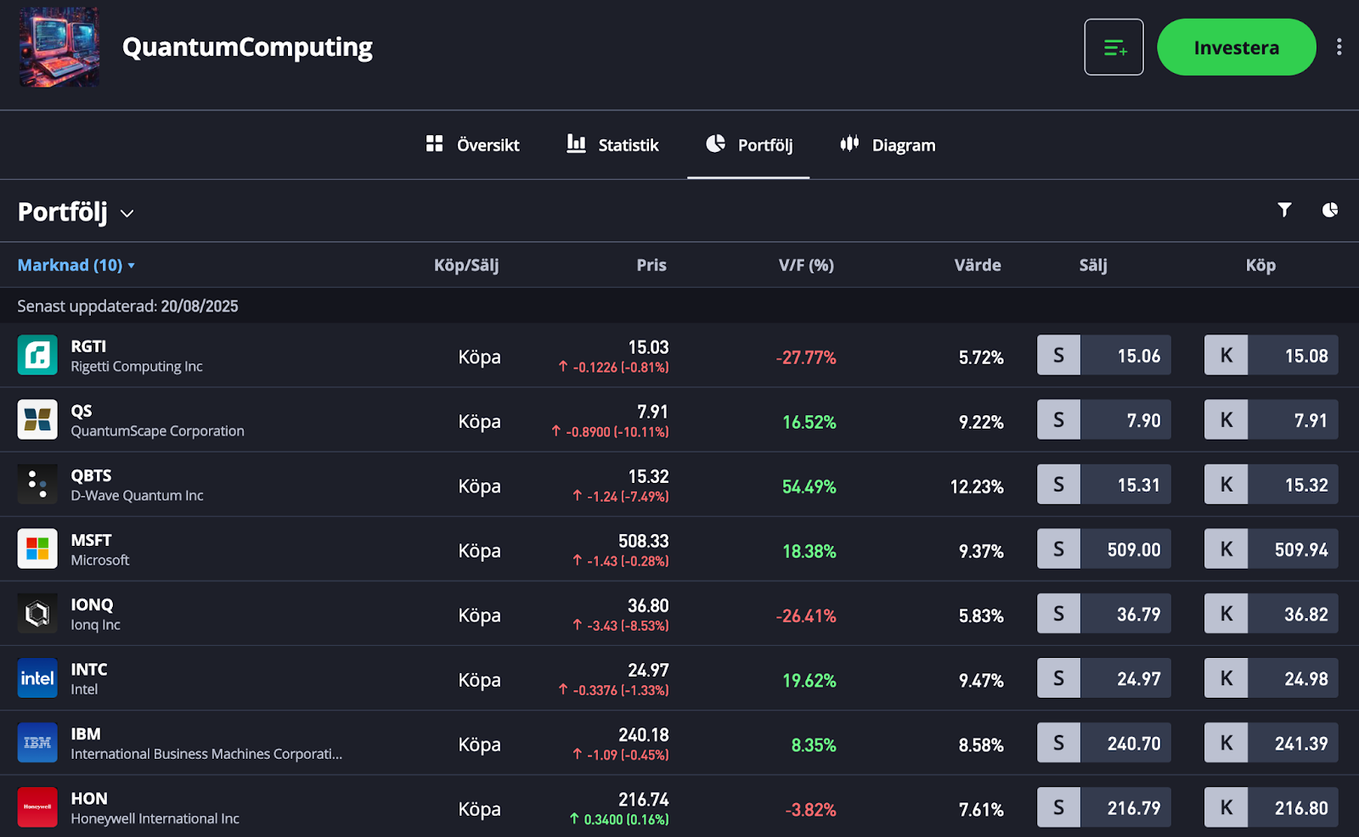Click the Microsoft logo icon
This screenshot has width=1359, height=837.
37,549
